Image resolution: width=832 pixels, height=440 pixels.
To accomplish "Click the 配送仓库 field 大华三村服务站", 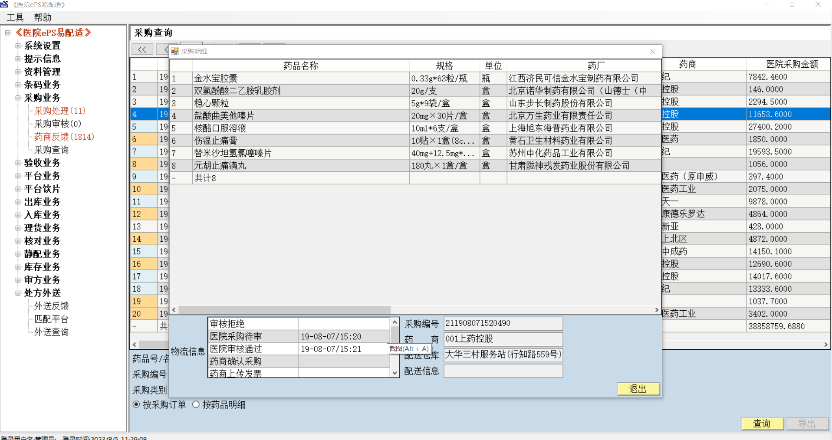I will 503,355.
